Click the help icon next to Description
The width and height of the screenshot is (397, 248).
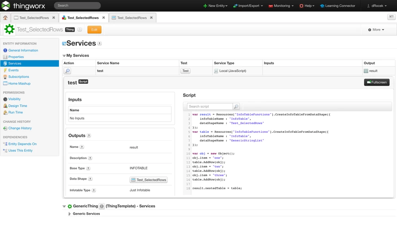tap(90, 158)
